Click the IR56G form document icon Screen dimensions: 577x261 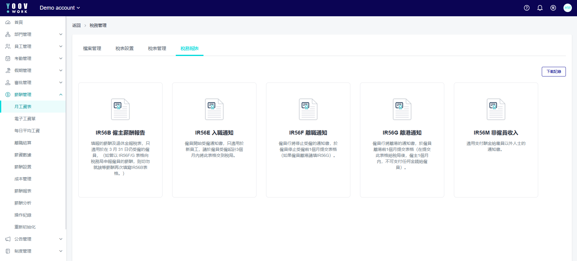click(402, 109)
